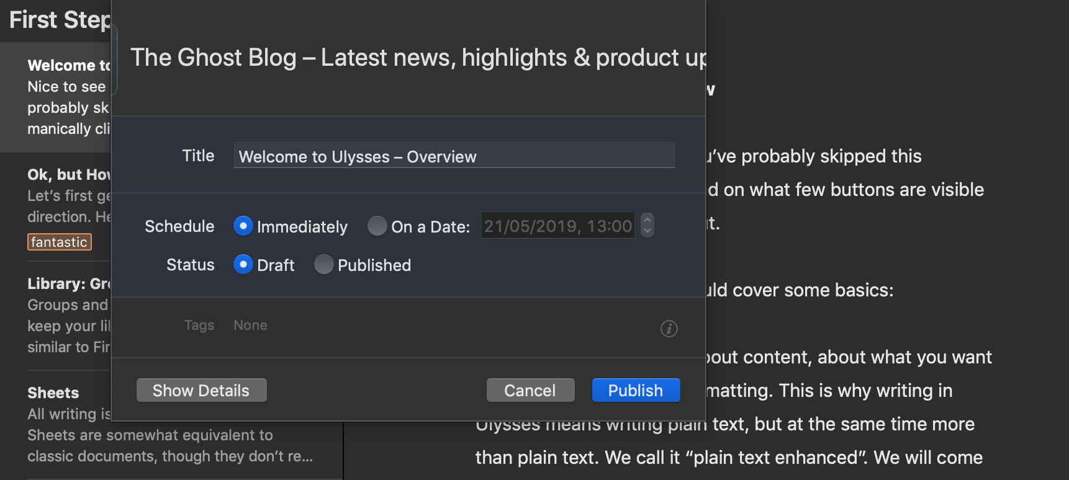Decrement the schedule date with down arrow
The image size is (1069, 480).
(x=647, y=231)
